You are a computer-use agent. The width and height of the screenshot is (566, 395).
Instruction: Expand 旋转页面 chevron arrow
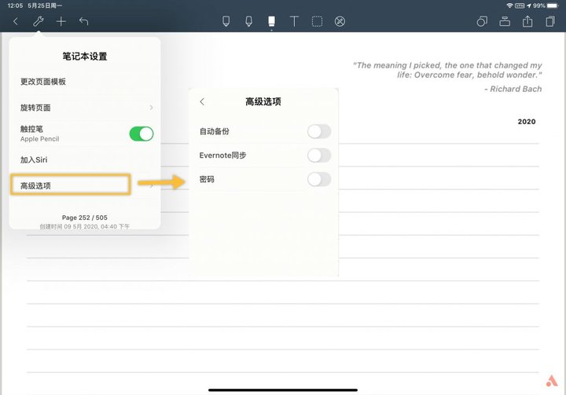coord(151,108)
